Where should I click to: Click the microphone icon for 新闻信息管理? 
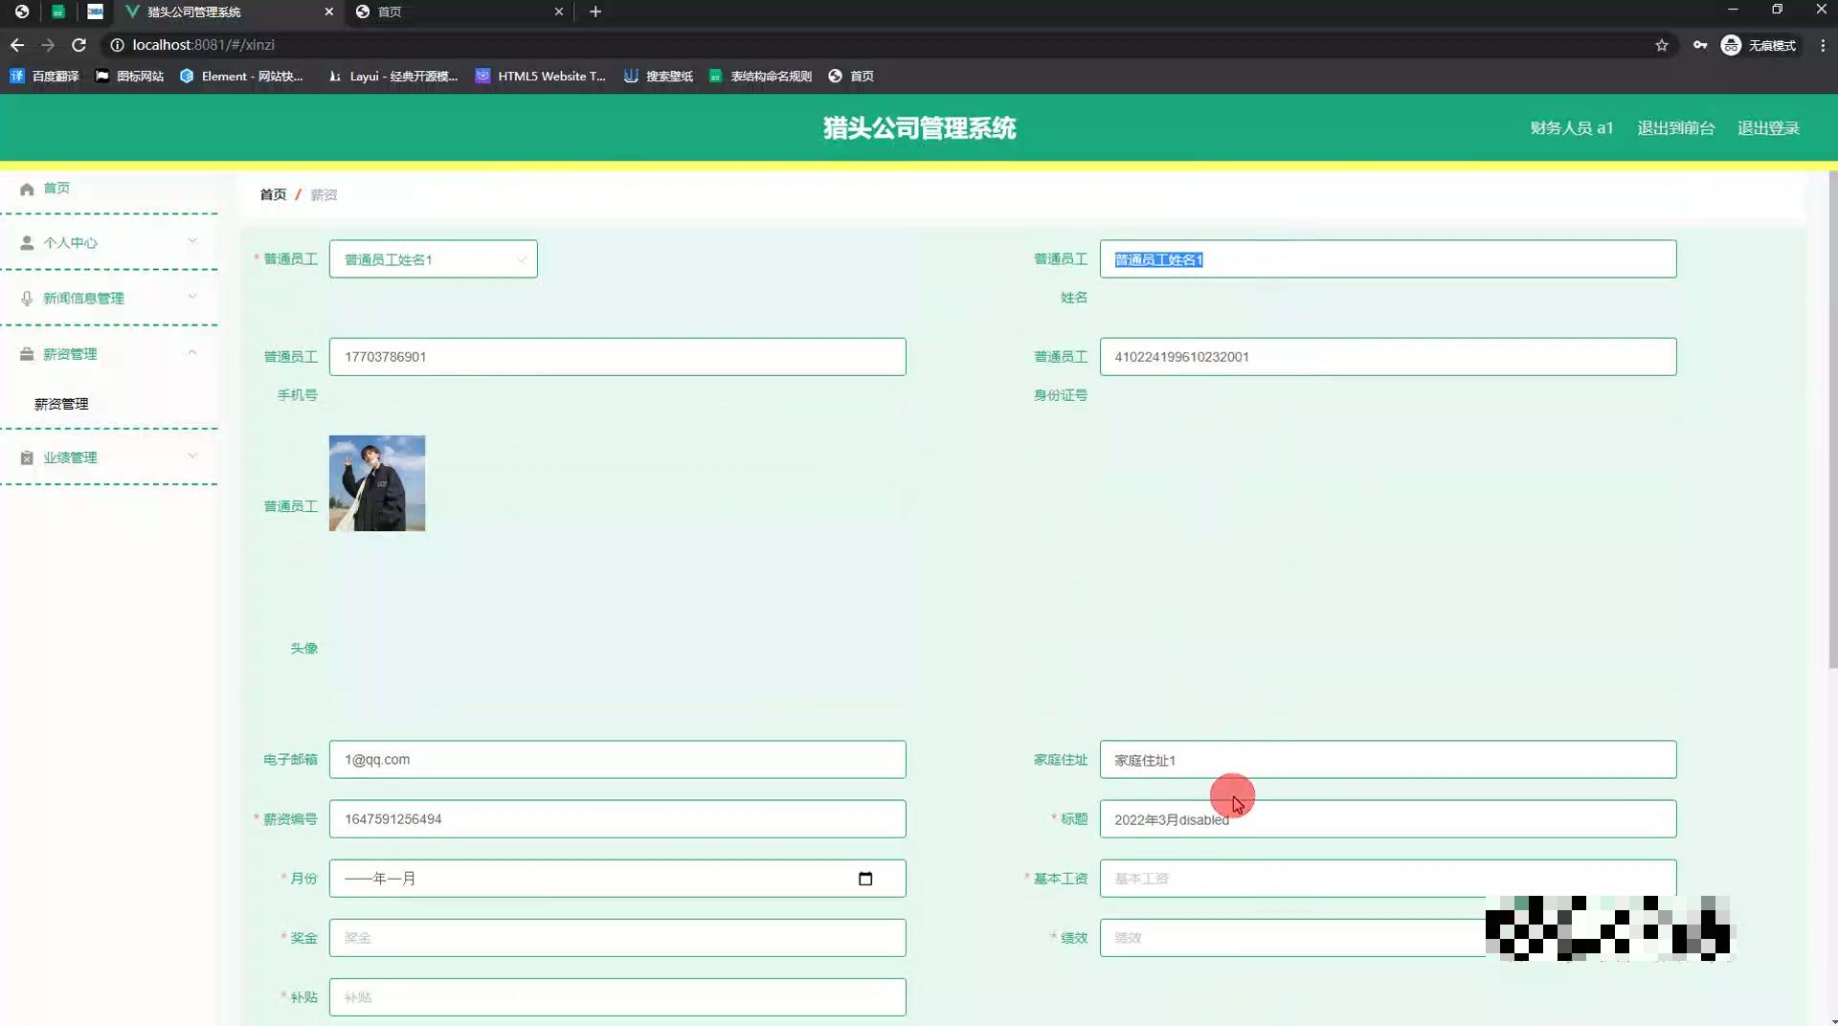tap(27, 299)
